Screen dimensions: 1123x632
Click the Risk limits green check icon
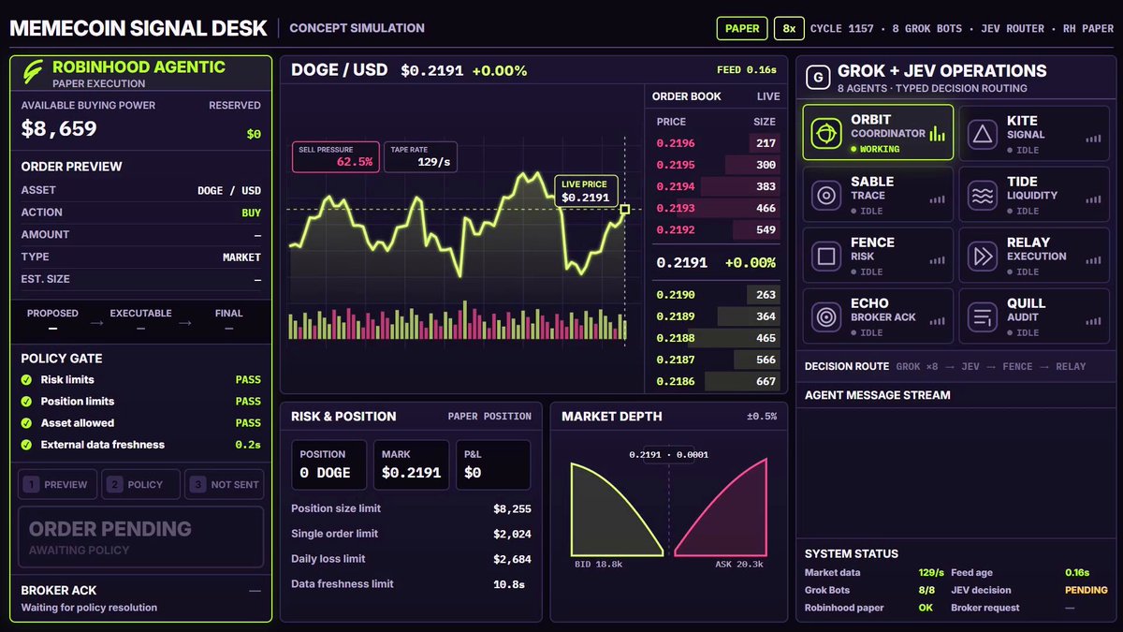27,380
